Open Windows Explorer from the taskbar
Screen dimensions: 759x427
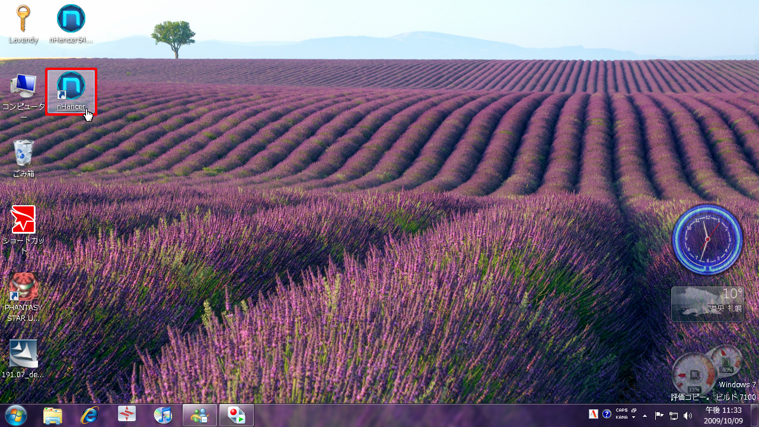[53, 415]
